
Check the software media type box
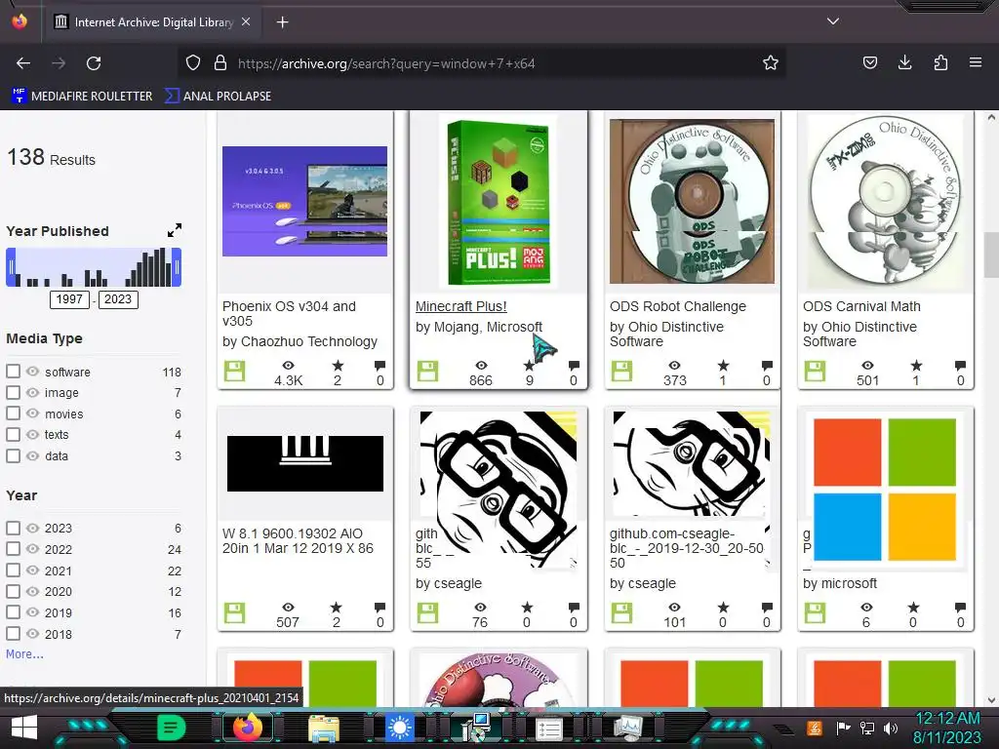pos(13,372)
